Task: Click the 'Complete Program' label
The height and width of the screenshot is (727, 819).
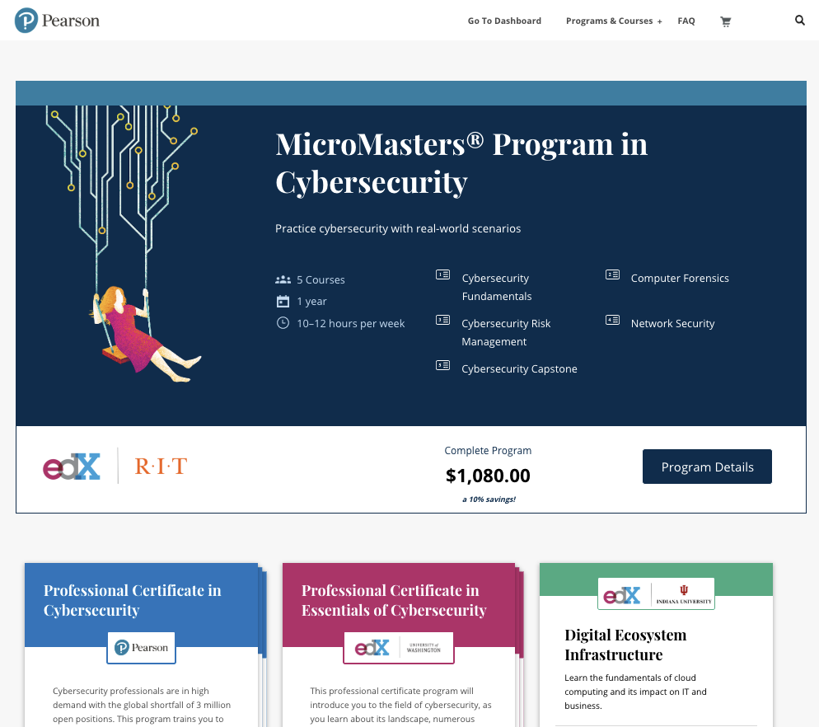Action: pos(488,451)
